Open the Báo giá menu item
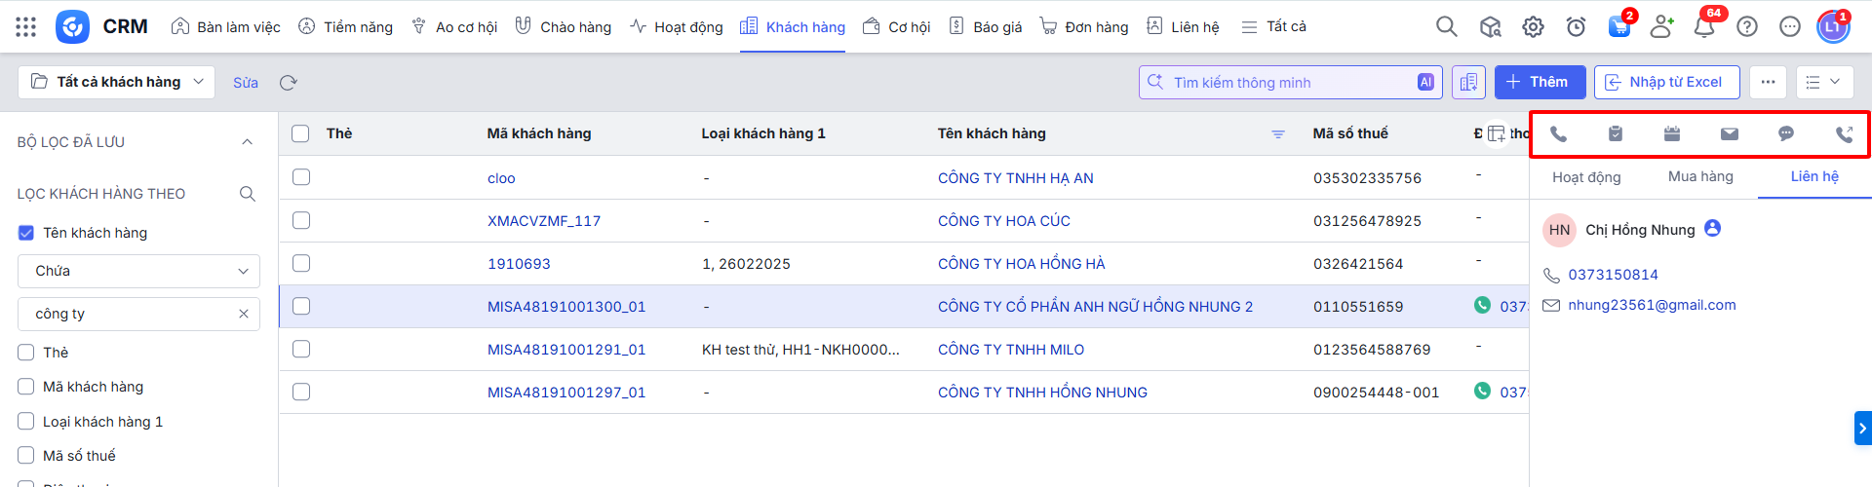Image resolution: width=1872 pixels, height=487 pixels. coord(986,27)
